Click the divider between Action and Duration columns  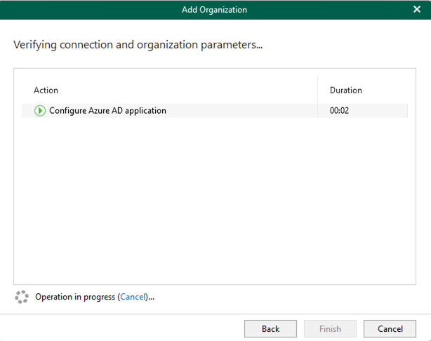[x=317, y=97]
